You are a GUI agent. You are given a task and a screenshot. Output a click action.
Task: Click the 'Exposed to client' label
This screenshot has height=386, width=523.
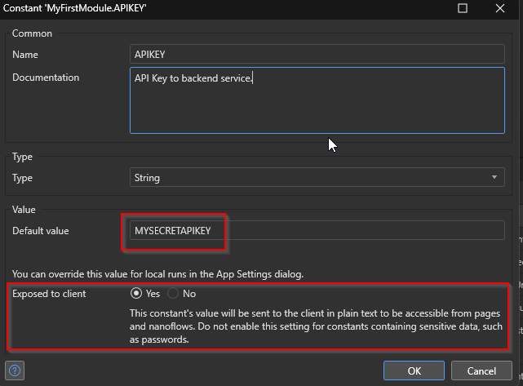[49, 294]
